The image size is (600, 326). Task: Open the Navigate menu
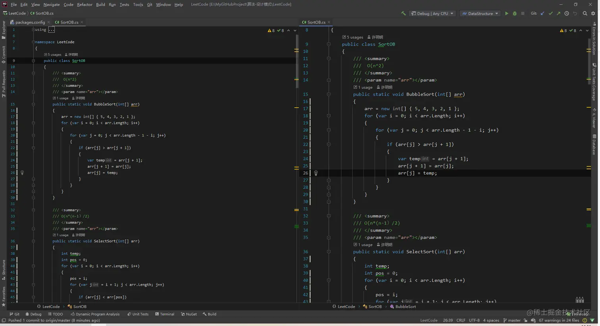(x=52, y=4)
